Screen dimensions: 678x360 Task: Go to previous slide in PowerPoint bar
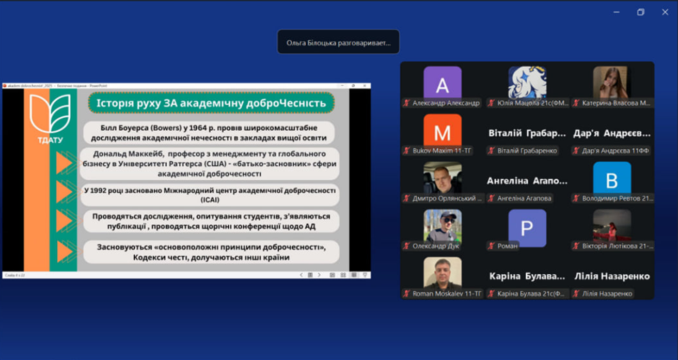tap(301, 275)
